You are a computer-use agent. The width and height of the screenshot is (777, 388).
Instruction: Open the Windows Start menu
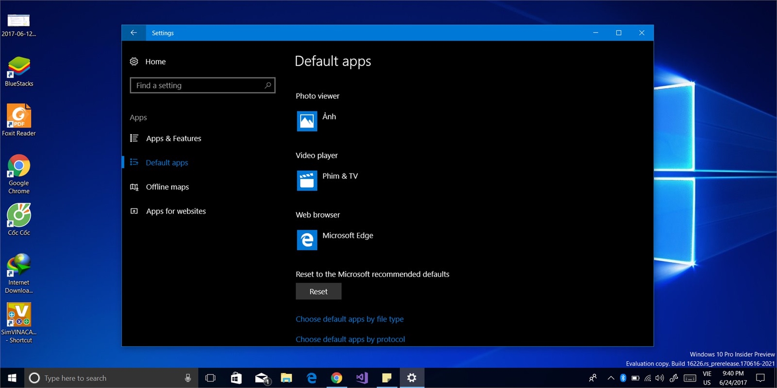point(12,378)
